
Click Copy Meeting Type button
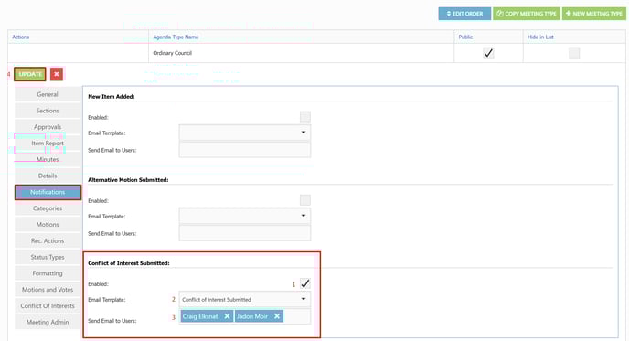(527, 14)
